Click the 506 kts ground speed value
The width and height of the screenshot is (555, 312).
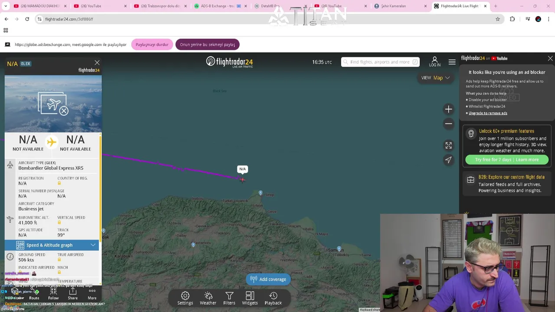coord(26,260)
